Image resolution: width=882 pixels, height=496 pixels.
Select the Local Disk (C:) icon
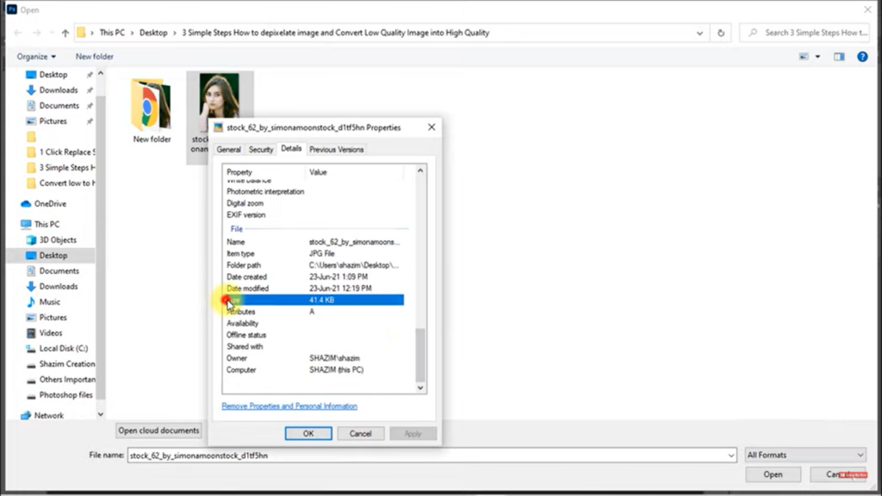tap(31, 348)
